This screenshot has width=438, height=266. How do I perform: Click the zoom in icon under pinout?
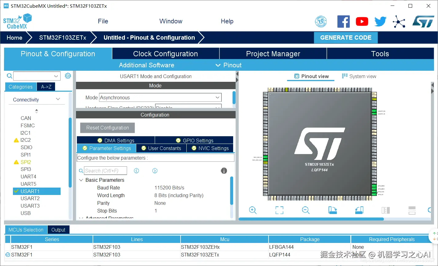[253, 210]
